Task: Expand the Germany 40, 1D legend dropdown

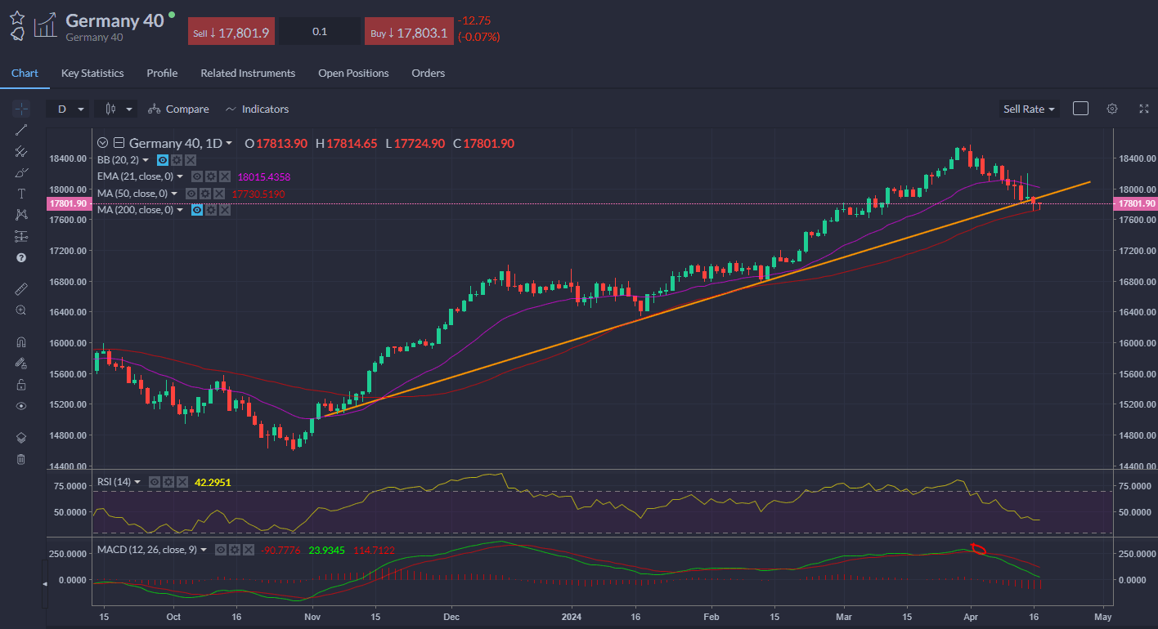Action: tap(229, 143)
